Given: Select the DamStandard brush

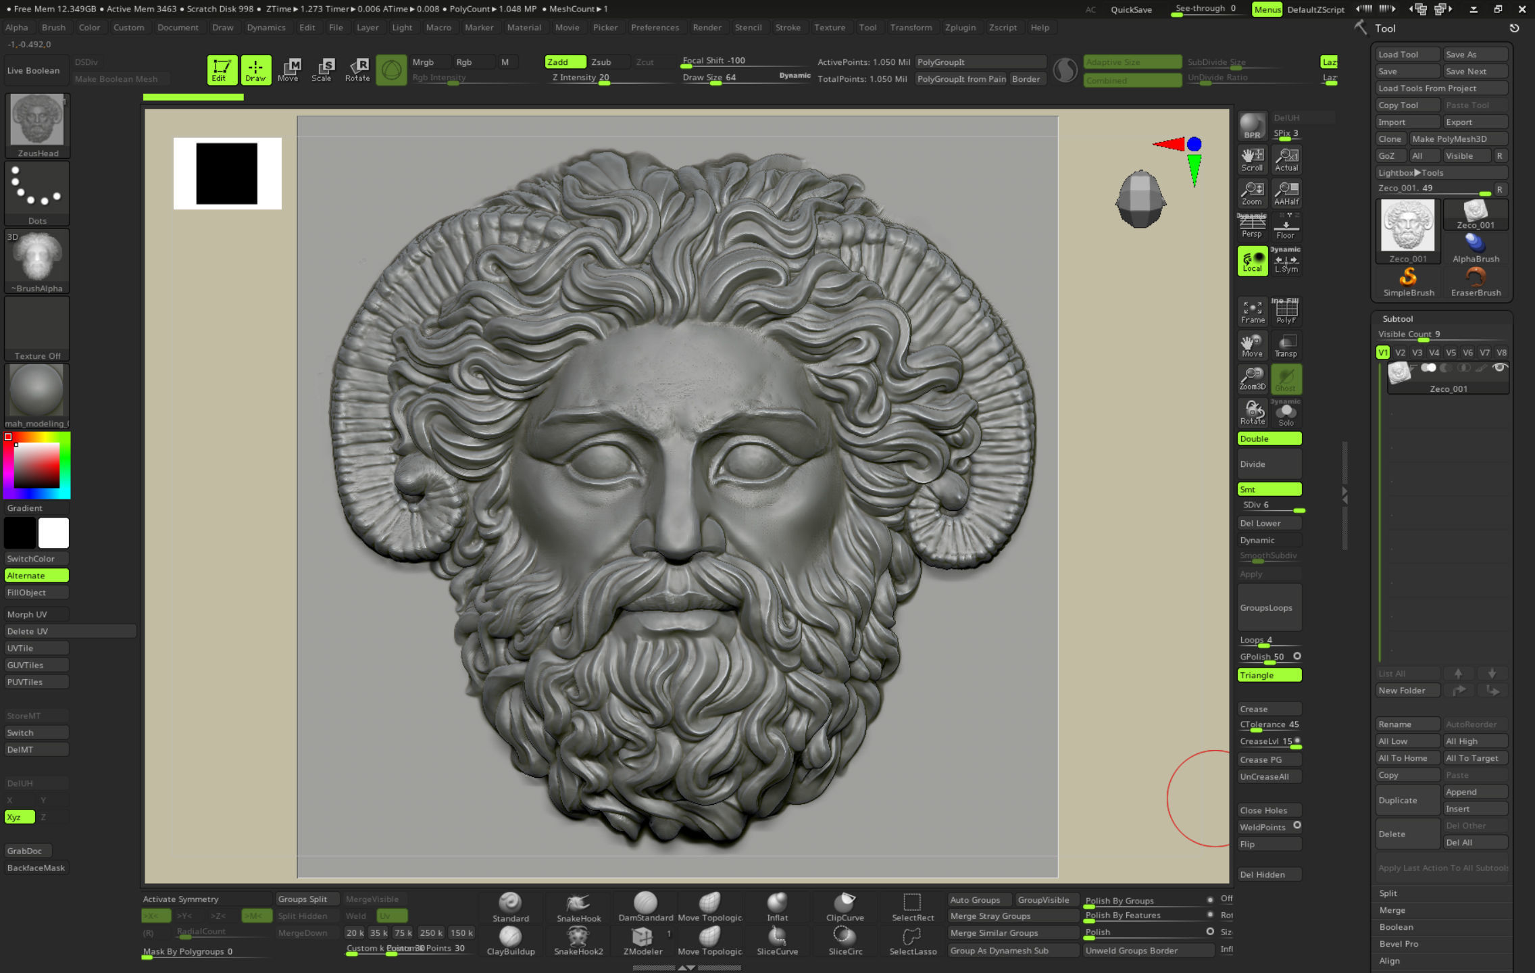Looking at the screenshot, I should click(645, 906).
